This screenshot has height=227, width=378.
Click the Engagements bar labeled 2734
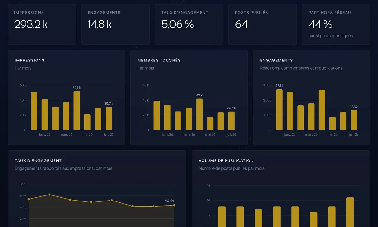[x=279, y=109]
